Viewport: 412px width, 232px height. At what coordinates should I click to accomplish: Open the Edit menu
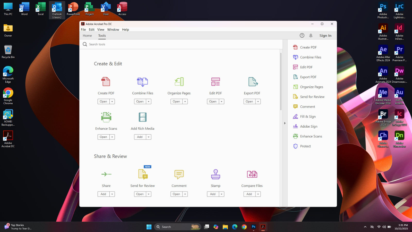92,30
